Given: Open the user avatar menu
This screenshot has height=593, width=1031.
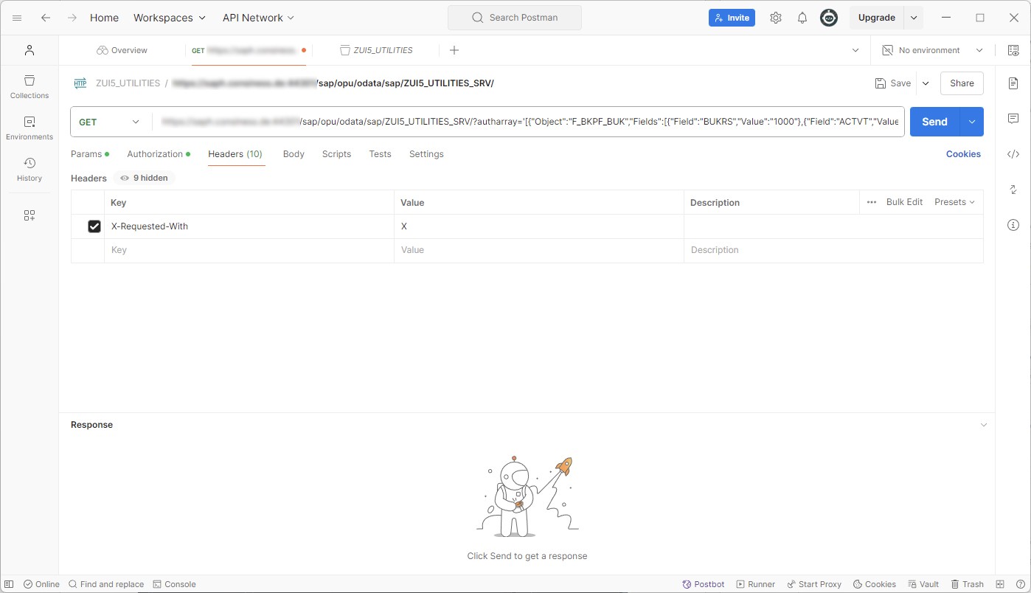Looking at the screenshot, I should pyautogui.click(x=829, y=18).
